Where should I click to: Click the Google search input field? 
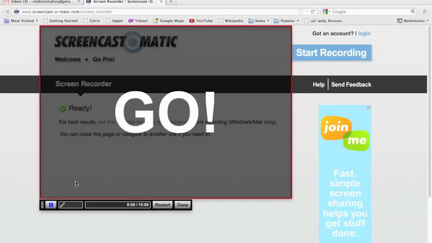pyautogui.click(x=371, y=11)
